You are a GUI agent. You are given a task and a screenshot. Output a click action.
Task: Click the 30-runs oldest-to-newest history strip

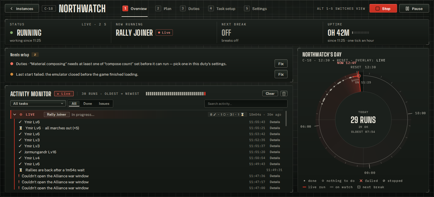(x=175, y=94)
